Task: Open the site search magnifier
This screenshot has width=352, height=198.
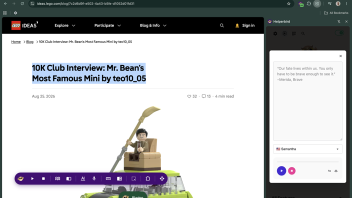Action: point(222,25)
